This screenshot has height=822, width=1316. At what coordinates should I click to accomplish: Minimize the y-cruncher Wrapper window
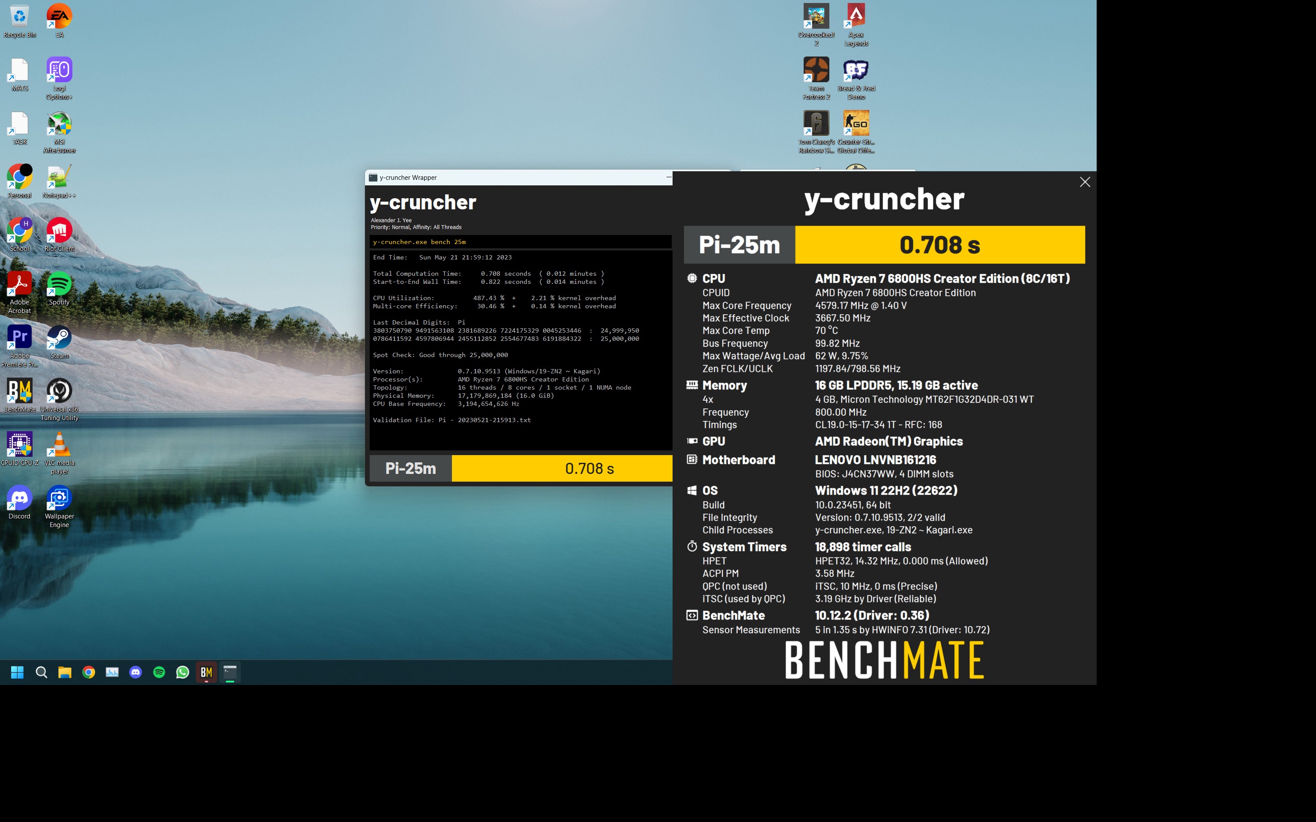(668, 177)
